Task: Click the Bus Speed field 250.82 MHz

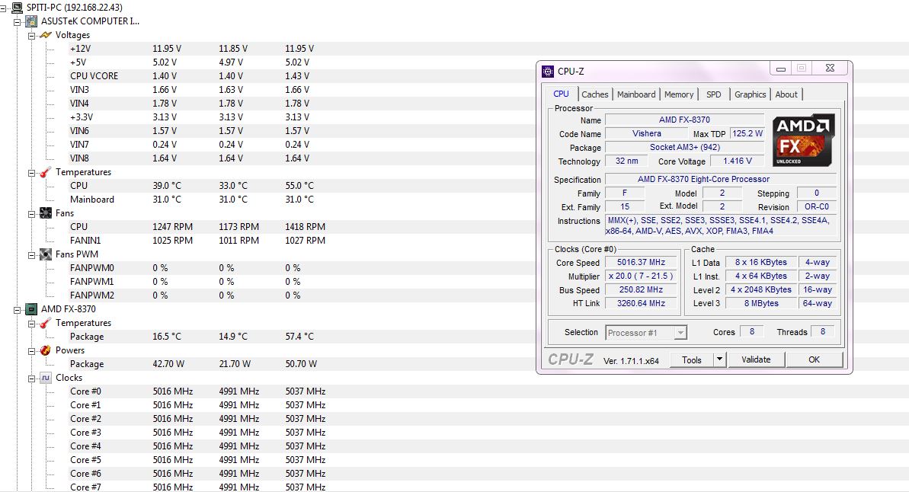Action: coord(641,289)
